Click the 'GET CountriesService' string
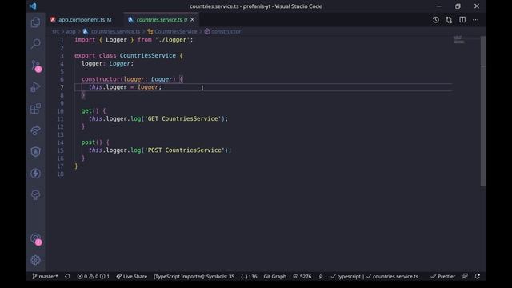This screenshot has width=512, height=288. point(183,118)
